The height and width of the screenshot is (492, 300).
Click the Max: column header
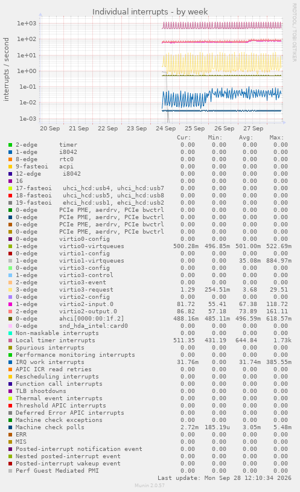[276, 138]
